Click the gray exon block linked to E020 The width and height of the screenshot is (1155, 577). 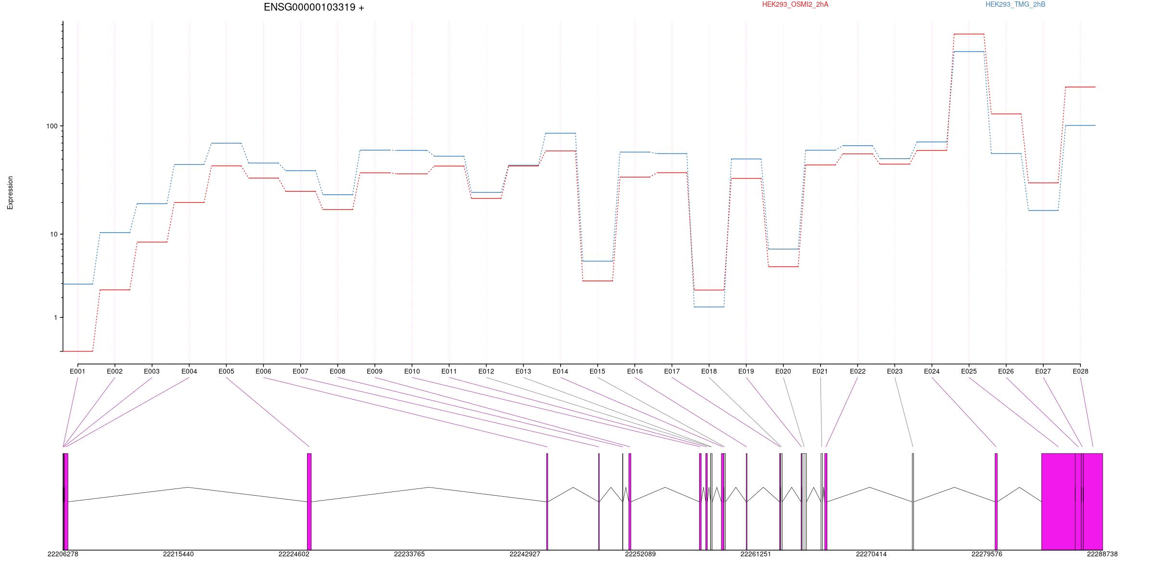click(x=804, y=502)
